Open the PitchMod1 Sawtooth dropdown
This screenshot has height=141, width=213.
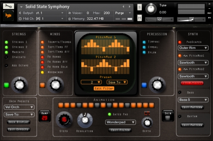pos(193,63)
